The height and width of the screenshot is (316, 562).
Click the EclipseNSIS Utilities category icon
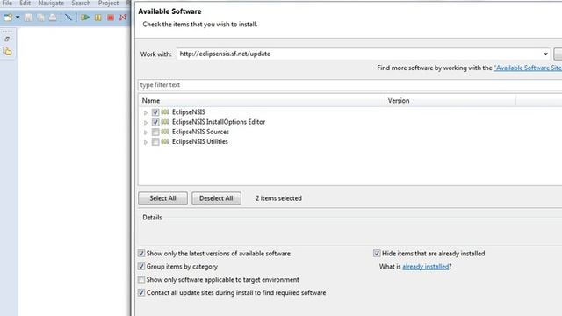(165, 141)
